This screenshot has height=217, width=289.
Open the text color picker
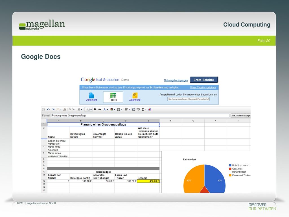click(x=106, y=109)
